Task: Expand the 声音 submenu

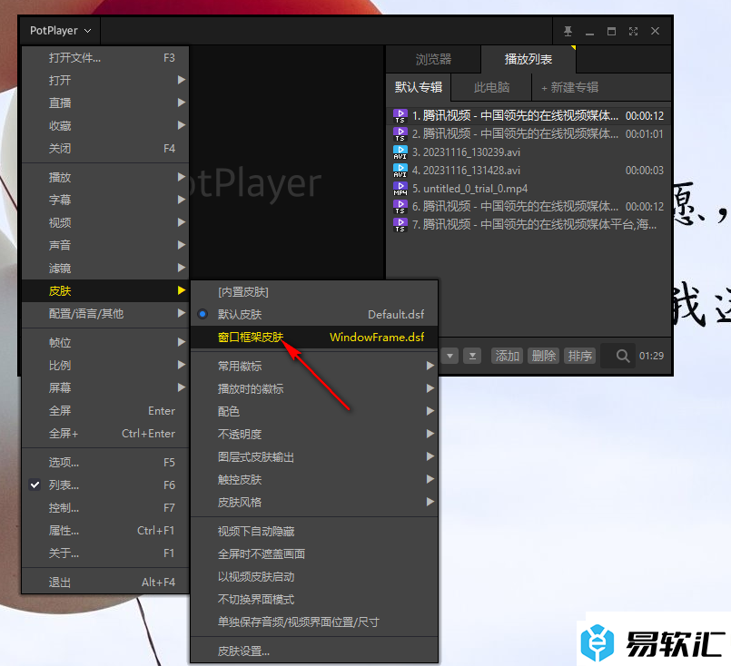Action: click(x=105, y=246)
